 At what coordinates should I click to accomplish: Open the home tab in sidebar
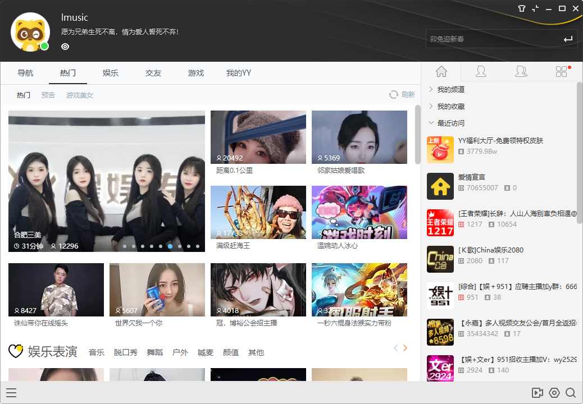coord(441,71)
